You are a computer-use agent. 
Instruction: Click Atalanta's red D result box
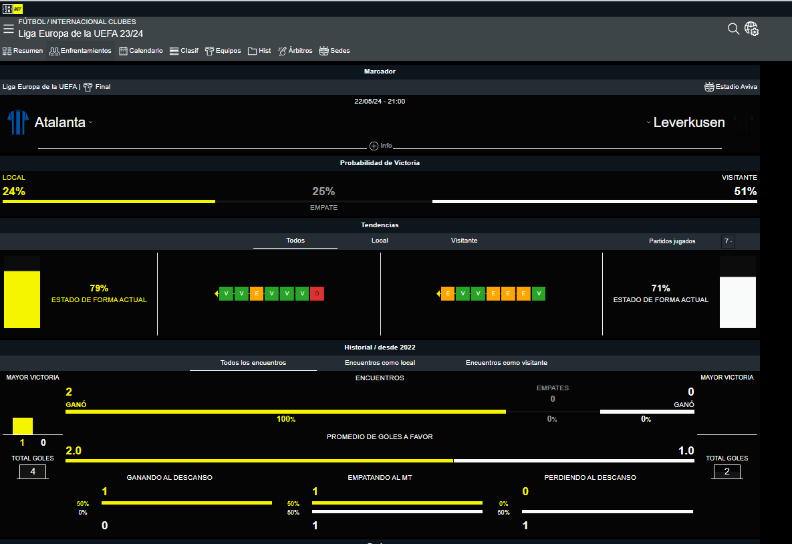tap(317, 293)
